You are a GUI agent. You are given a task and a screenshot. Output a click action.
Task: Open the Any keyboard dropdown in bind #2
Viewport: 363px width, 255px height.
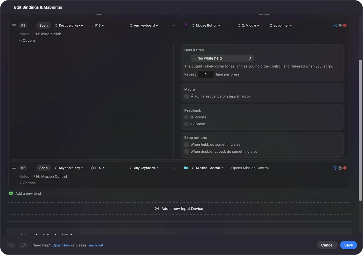pyautogui.click(x=144, y=168)
